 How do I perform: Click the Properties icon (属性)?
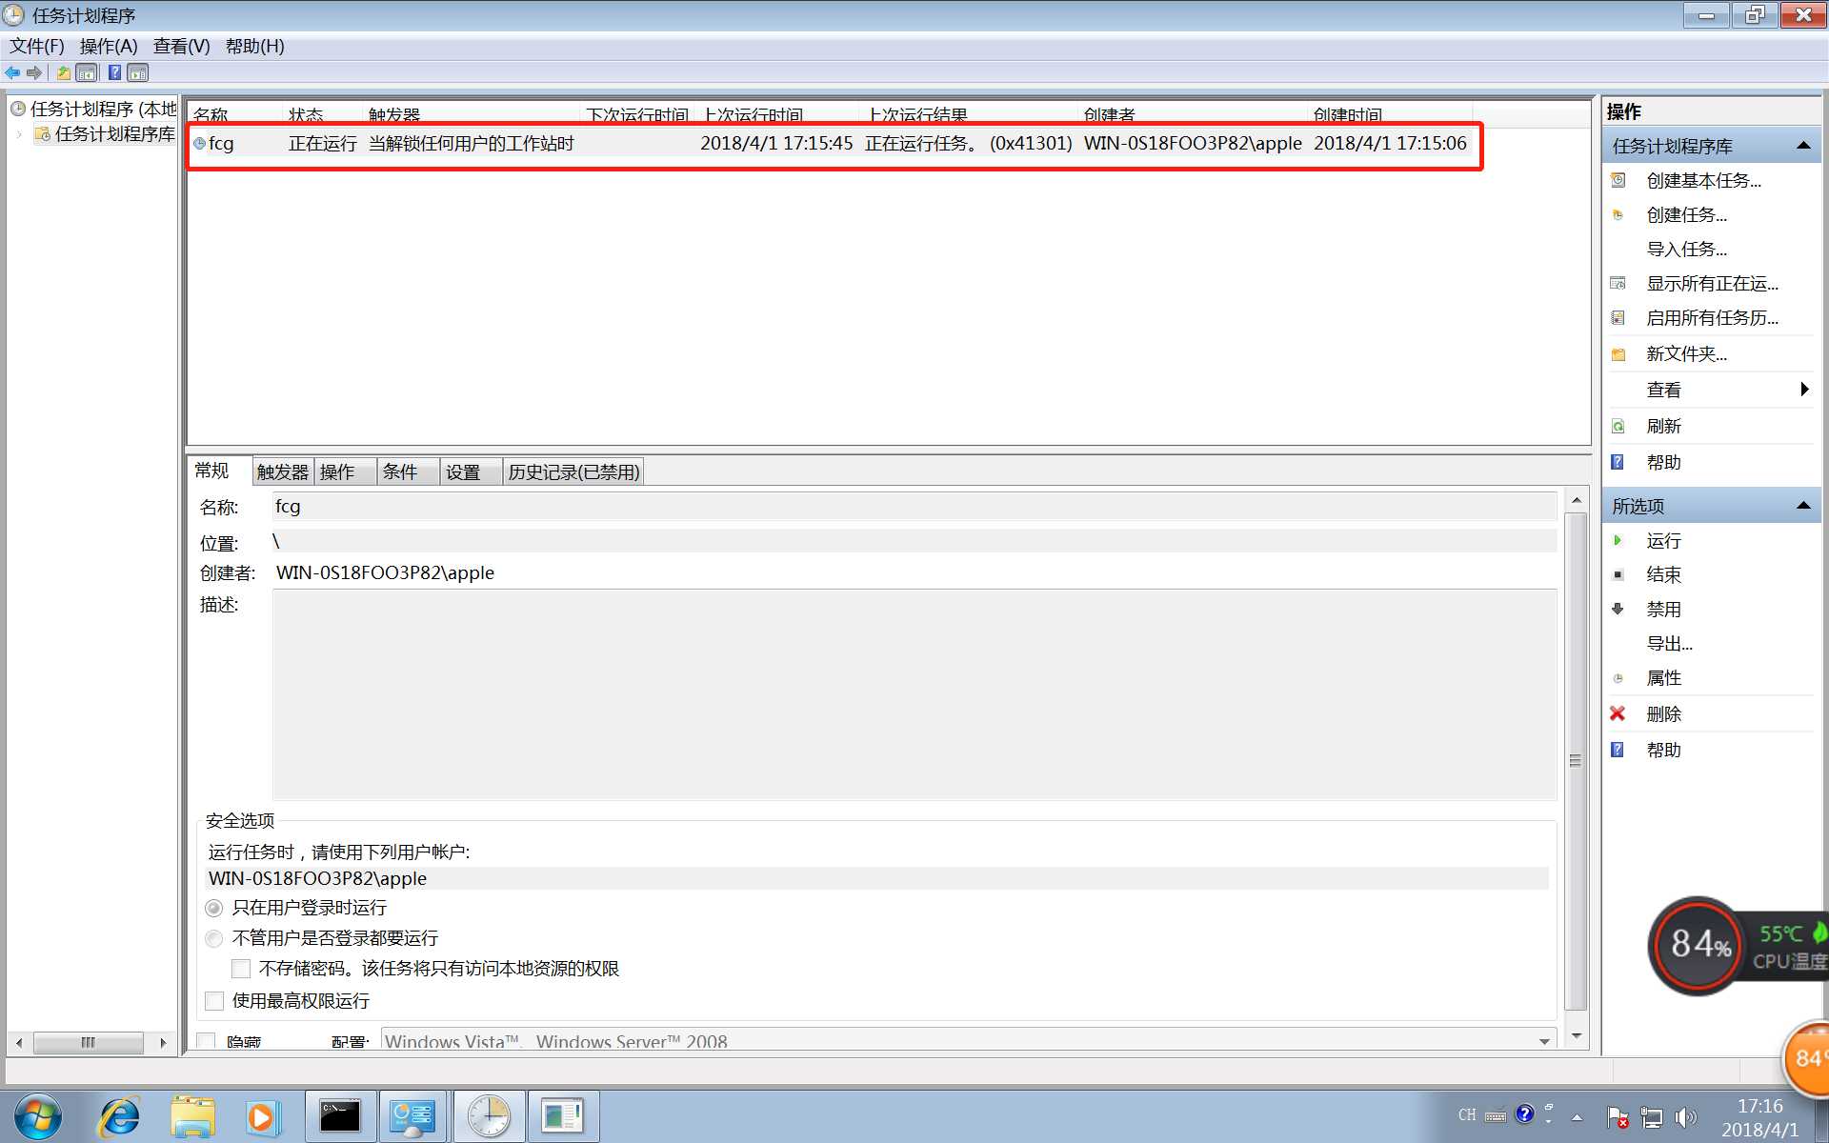pos(1618,678)
